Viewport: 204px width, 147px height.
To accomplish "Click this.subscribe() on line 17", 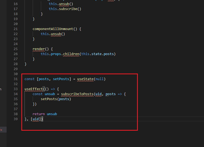I will pyautogui.click(x=65, y=9).
